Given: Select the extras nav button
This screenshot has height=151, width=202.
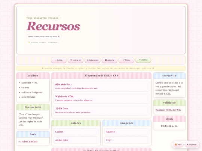Looking at the screenshot, I should click(x=143, y=60).
